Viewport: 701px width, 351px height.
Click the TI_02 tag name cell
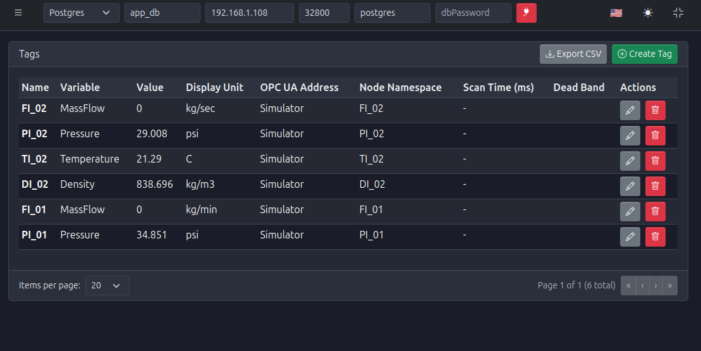point(34,159)
